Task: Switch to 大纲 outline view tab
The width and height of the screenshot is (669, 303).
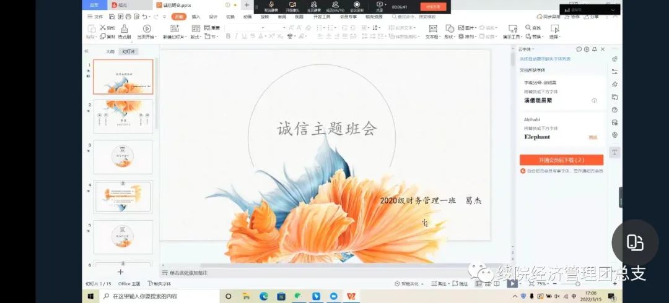Action: click(x=110, y=52)
